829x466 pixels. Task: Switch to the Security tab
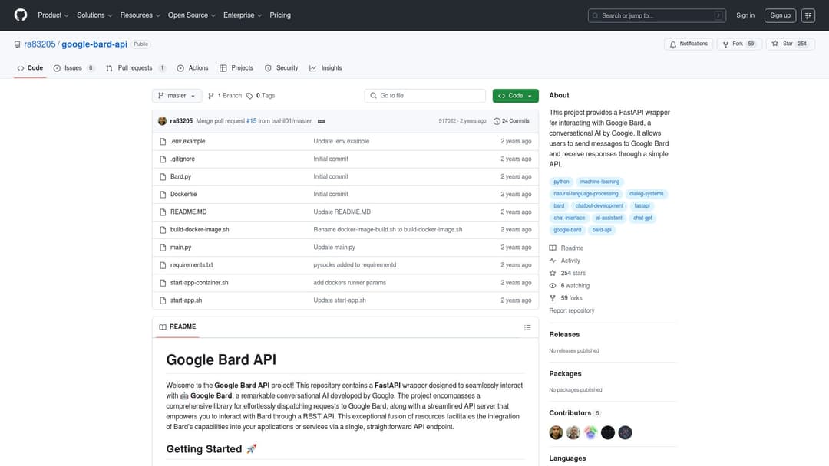point(281,68)
